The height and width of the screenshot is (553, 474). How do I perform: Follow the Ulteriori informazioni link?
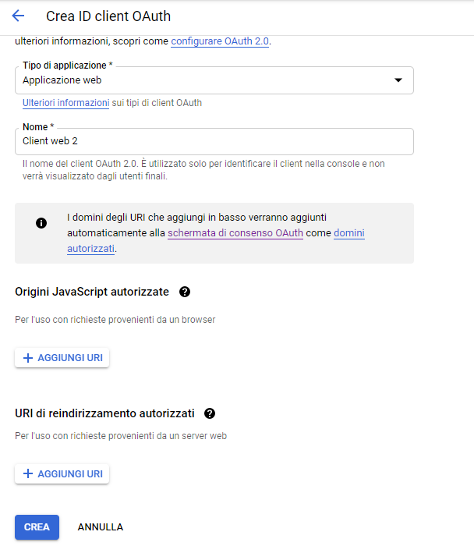[x=66, y=103]
